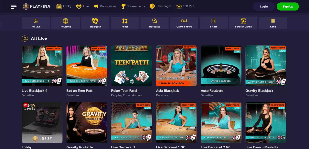The height and width of the screenshot is (149, 309).
Task: Switch to the All Live category
Action: (36, 23)
